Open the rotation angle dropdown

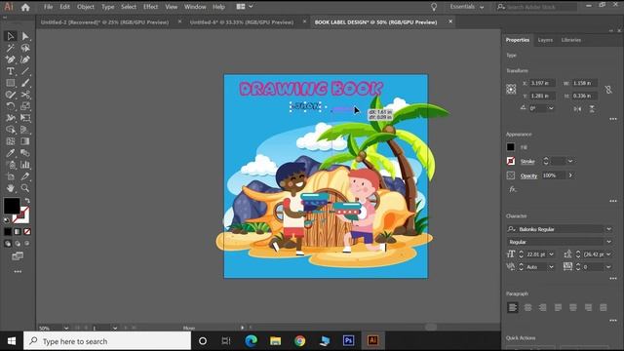(x=551, y=108)
